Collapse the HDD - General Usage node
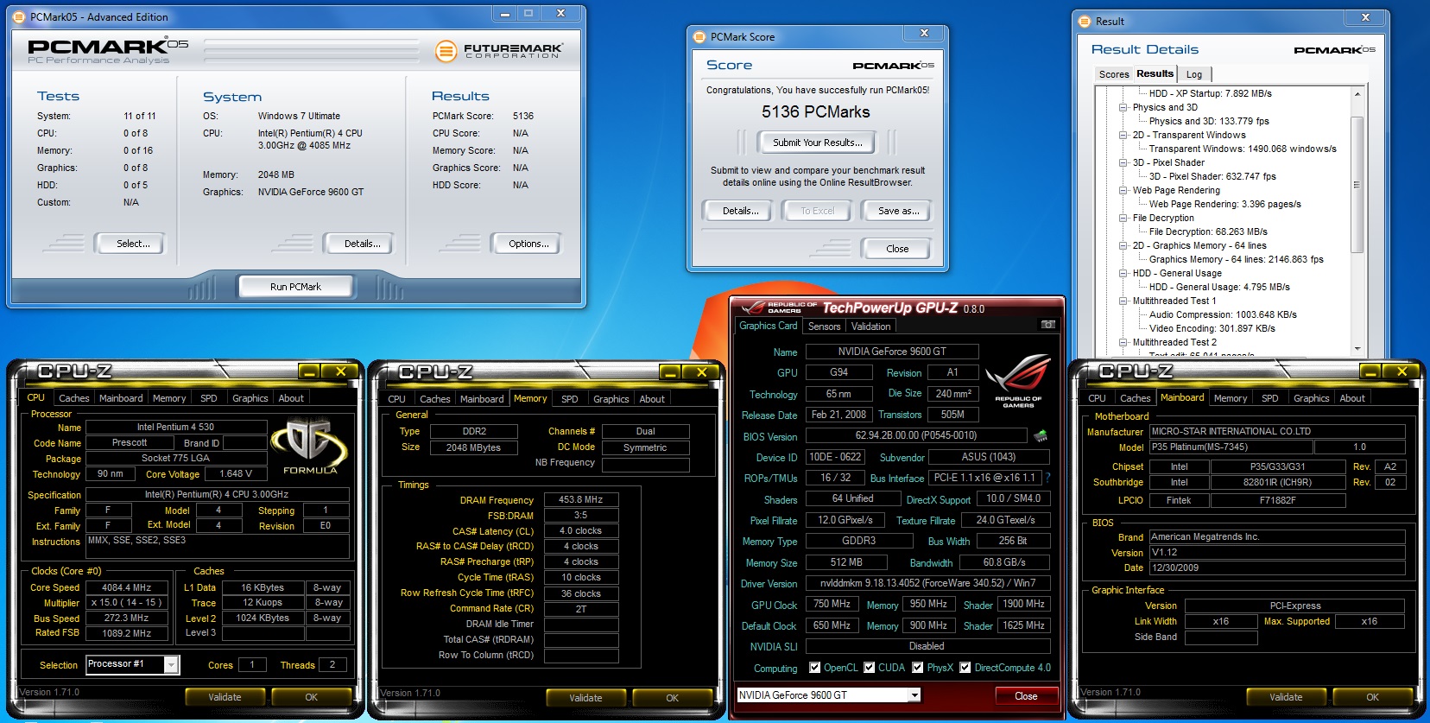Screen dimensions: 1430x723 1123,274
